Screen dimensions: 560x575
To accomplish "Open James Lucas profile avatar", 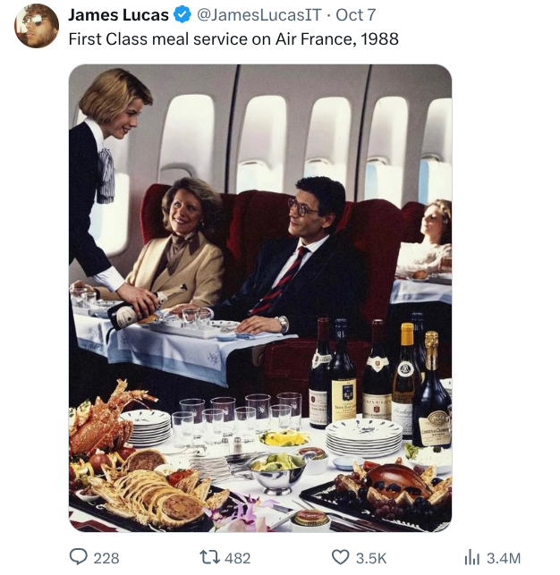I will [37, 25].
